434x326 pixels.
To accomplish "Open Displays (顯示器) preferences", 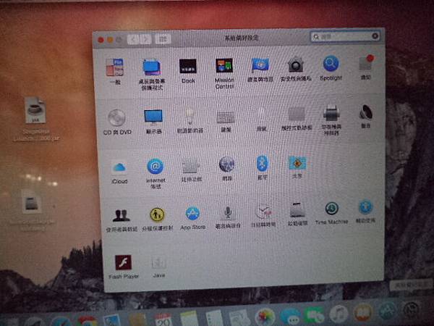I will [x=153, y=117].
